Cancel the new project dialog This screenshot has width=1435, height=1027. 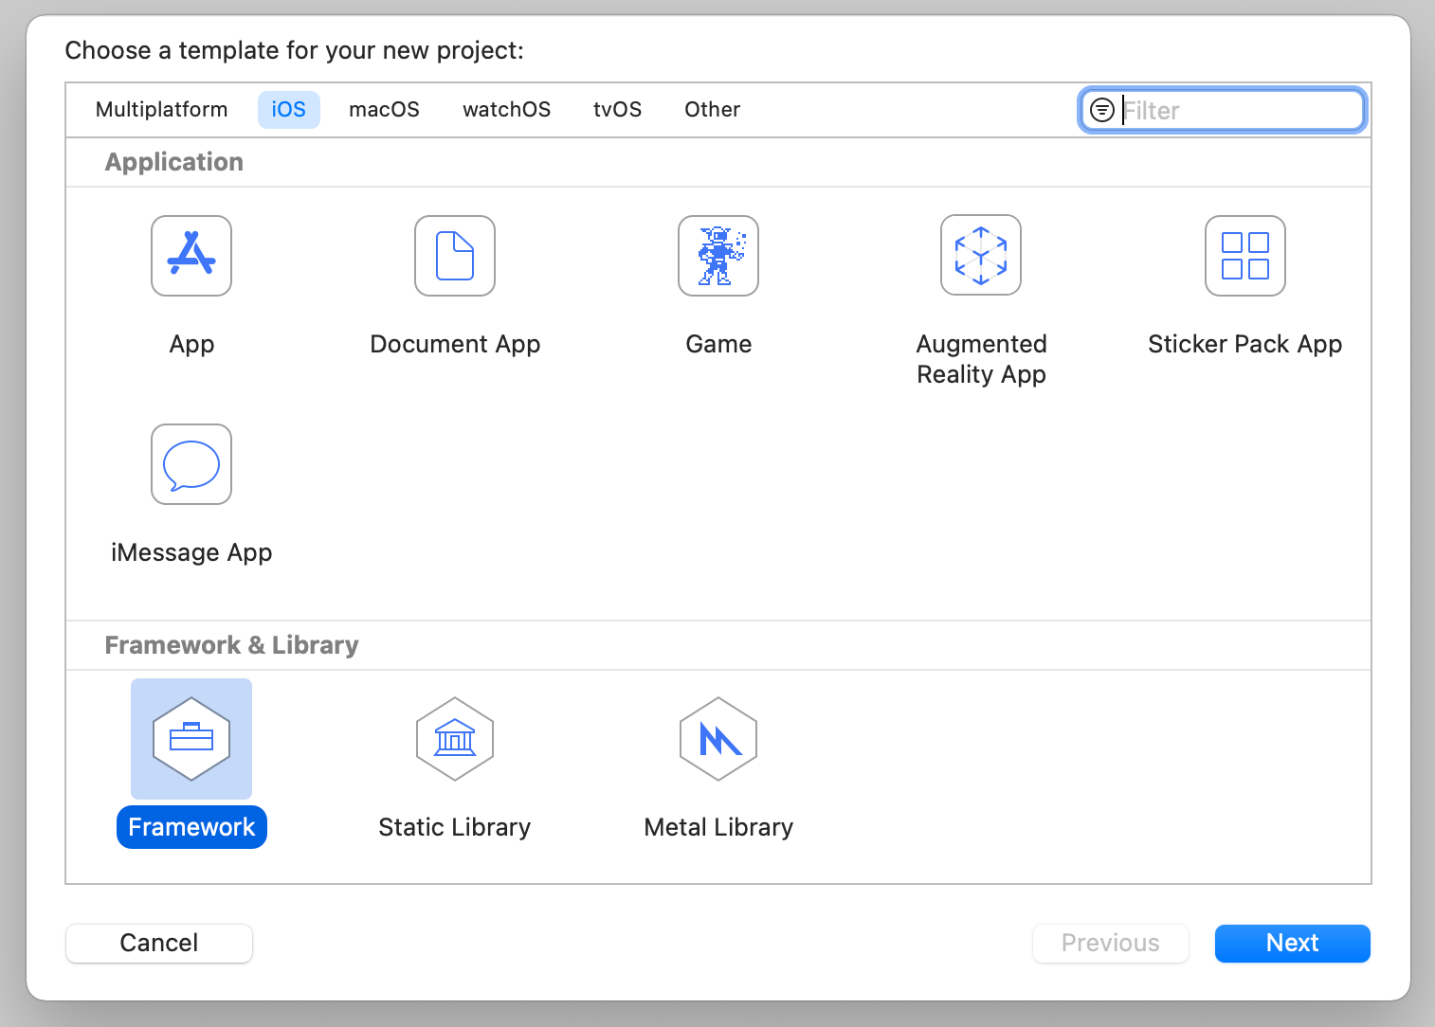point(159,944)
